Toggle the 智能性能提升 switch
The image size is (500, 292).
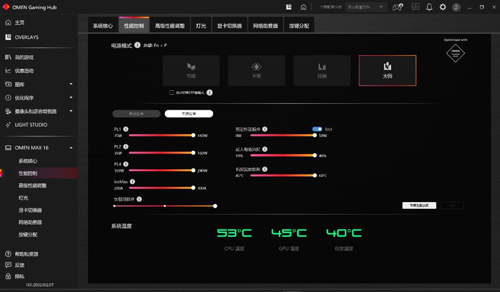(317, 129)
